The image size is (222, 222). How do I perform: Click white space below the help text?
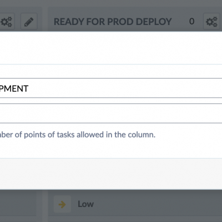pyautogui.click(x=111, y=149)
